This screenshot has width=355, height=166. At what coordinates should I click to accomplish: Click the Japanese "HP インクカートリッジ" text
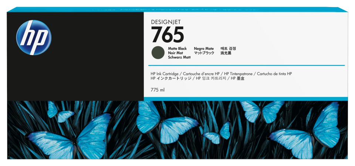tap(171, 79)
